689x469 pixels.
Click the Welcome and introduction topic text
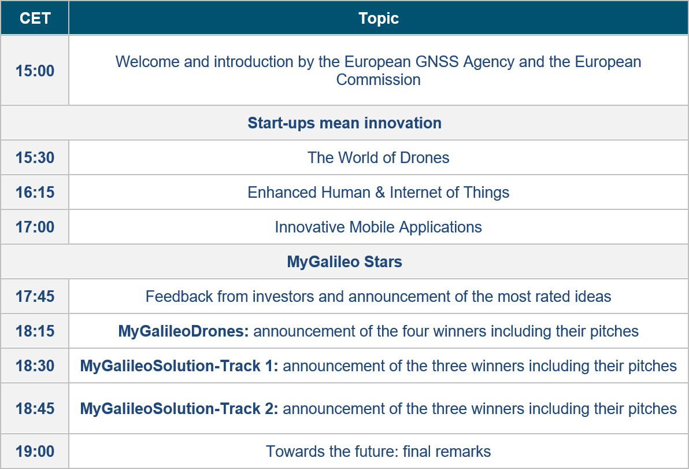pyautogui.click(x=379, y=70)
